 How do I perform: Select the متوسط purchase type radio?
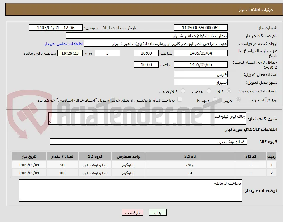click(215, 100)
